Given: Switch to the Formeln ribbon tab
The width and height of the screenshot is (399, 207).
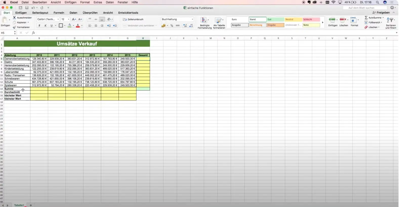Looking at the screenshot, I should coord(59,13).
